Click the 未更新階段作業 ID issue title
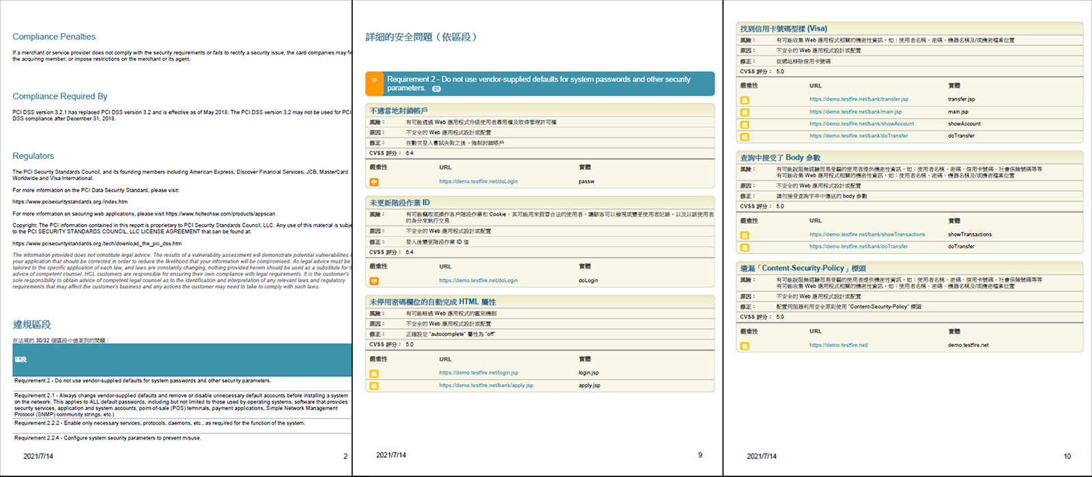Screen dimensions: 1092x477 pos(399,202)
